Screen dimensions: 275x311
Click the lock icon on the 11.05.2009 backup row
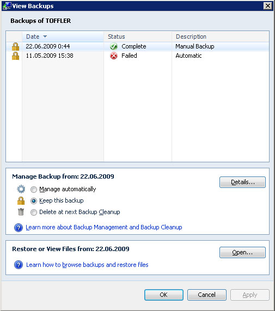click(15, 56)
